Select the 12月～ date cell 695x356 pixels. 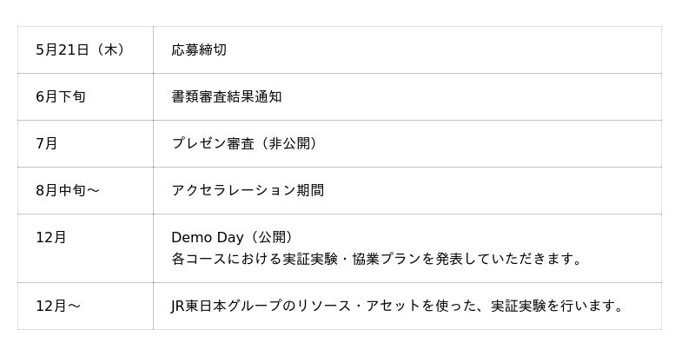click(57, 307)
